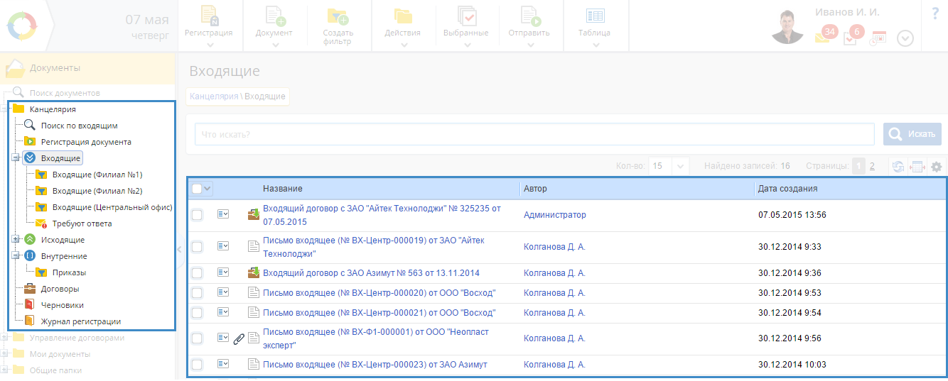Check the box for Входящий договор с ЗАО Азимут
Viewport: 948px width, 381px height.
click(x=197, y=273)
